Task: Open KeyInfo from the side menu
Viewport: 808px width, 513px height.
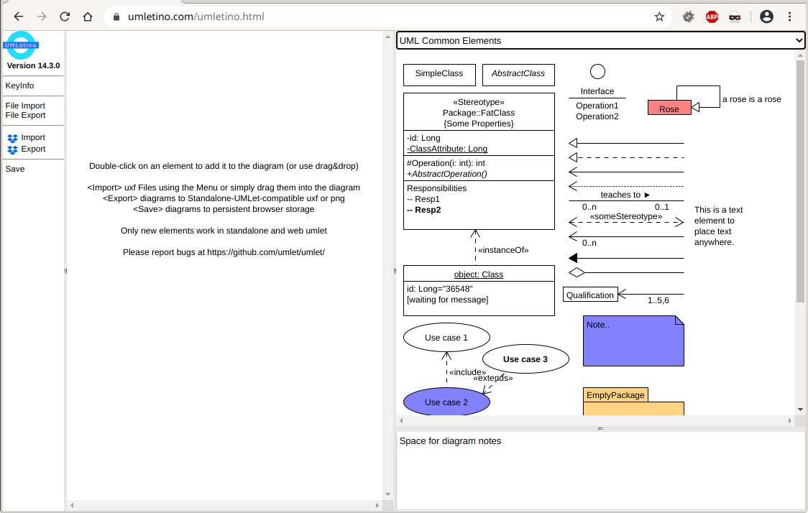Action: tap(19, 85)
